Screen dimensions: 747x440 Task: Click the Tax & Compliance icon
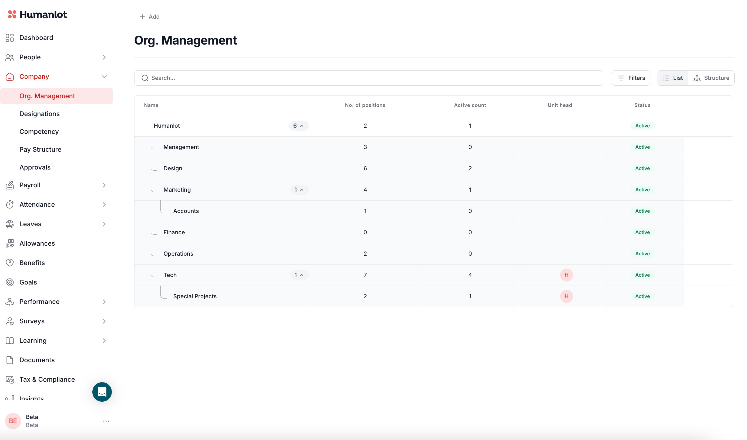click(9, 380)
